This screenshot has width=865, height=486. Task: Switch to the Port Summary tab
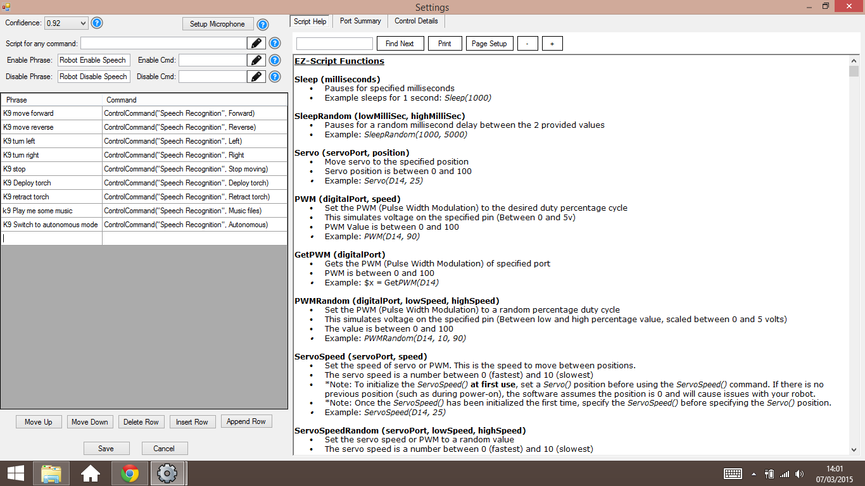(360, 21)
